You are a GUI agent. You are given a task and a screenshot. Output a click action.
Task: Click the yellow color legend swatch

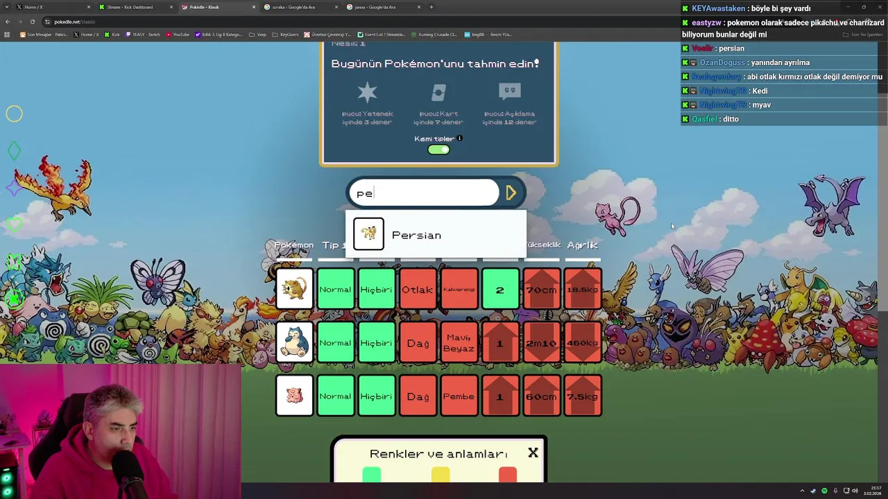pyautogui.click(x=441, y=475)
